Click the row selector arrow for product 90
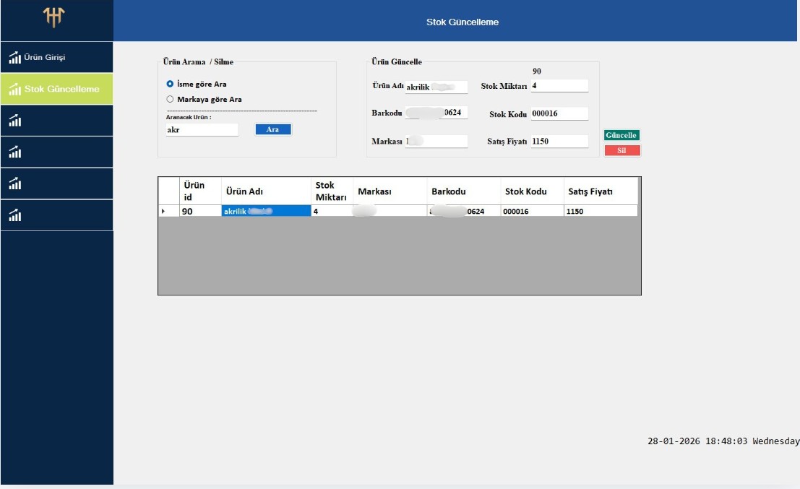The height and width of the screenshot is (489, 800). [163, 211]
